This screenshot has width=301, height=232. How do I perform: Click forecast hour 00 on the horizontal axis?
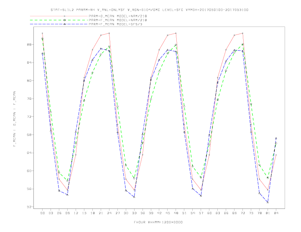[x=43, y=213]
